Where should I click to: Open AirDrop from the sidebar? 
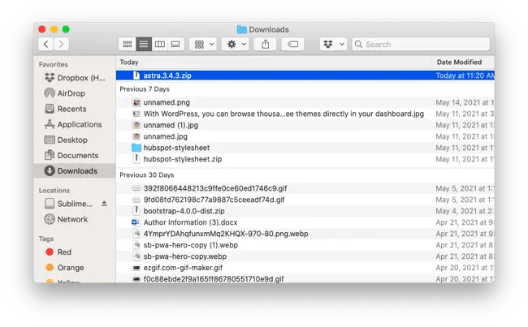(71, 93)
